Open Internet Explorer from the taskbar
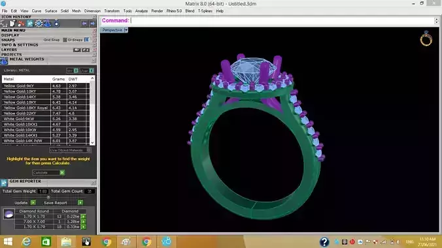442x248 pixels. [x=27, y=242]
